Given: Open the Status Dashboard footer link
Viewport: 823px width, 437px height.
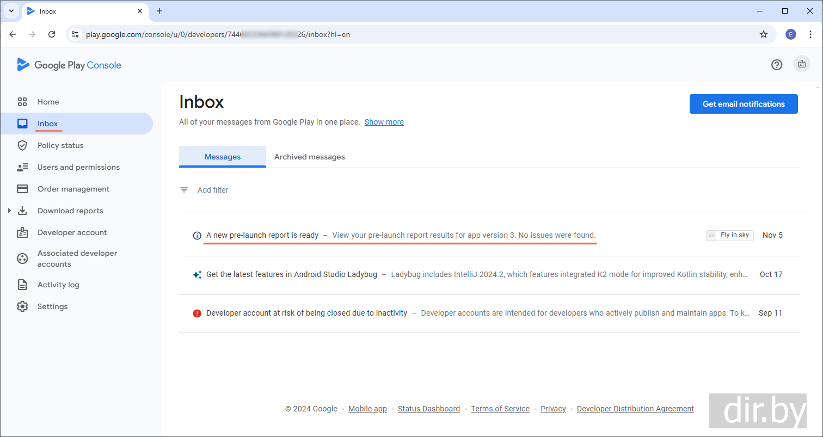Looking at the screenshot, I should coord(428,409).
